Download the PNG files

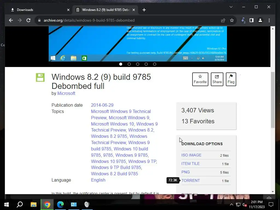click(x=186, y=172)
